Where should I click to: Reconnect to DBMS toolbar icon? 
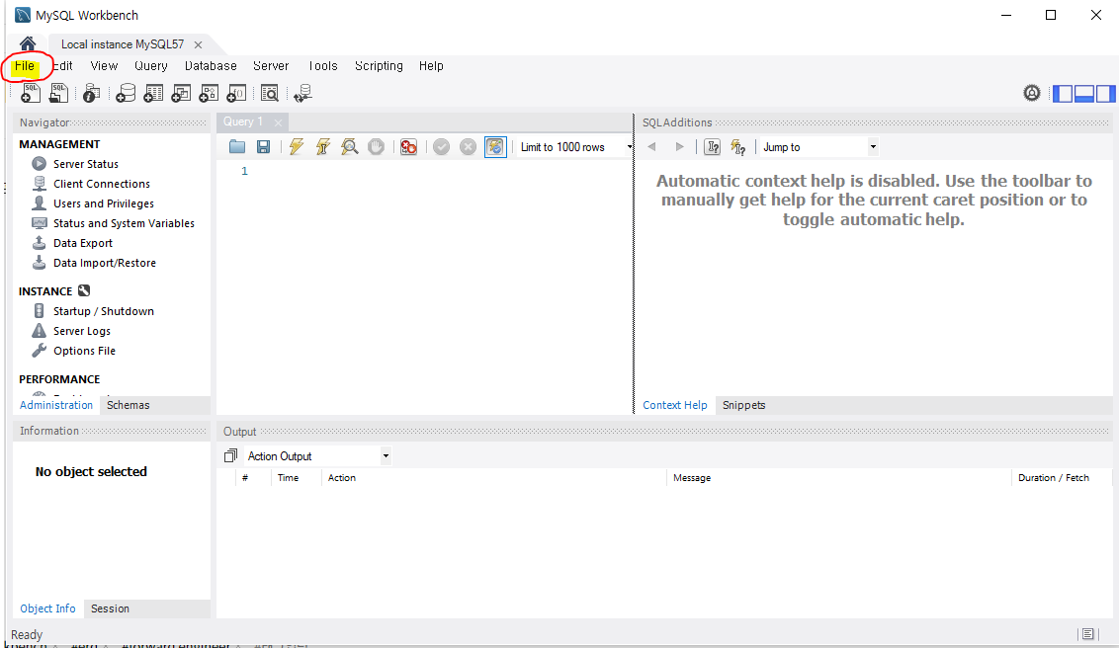pyautogui.click(x=302, y=93)
